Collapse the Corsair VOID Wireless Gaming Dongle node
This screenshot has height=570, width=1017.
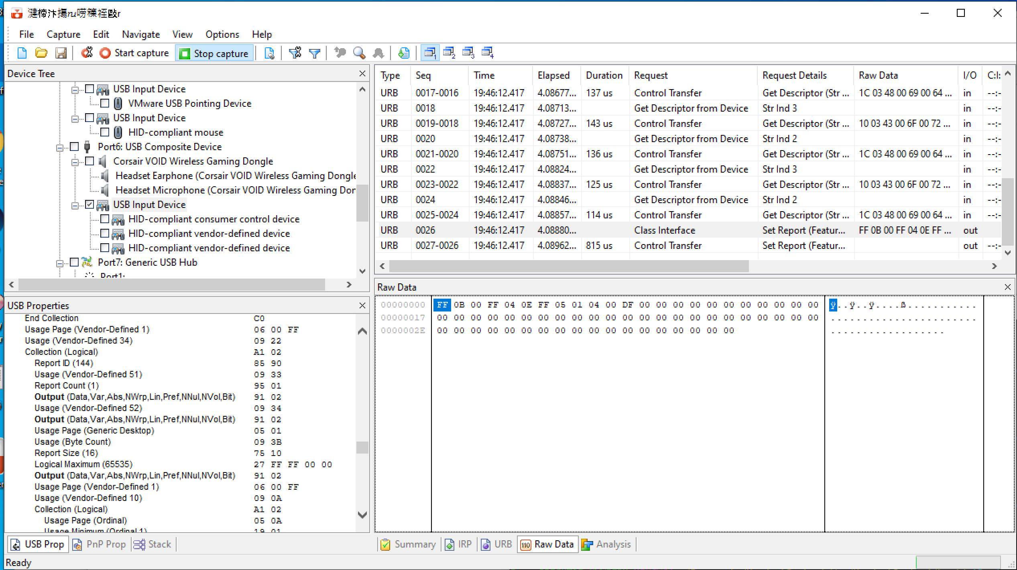tap(75, 162)
